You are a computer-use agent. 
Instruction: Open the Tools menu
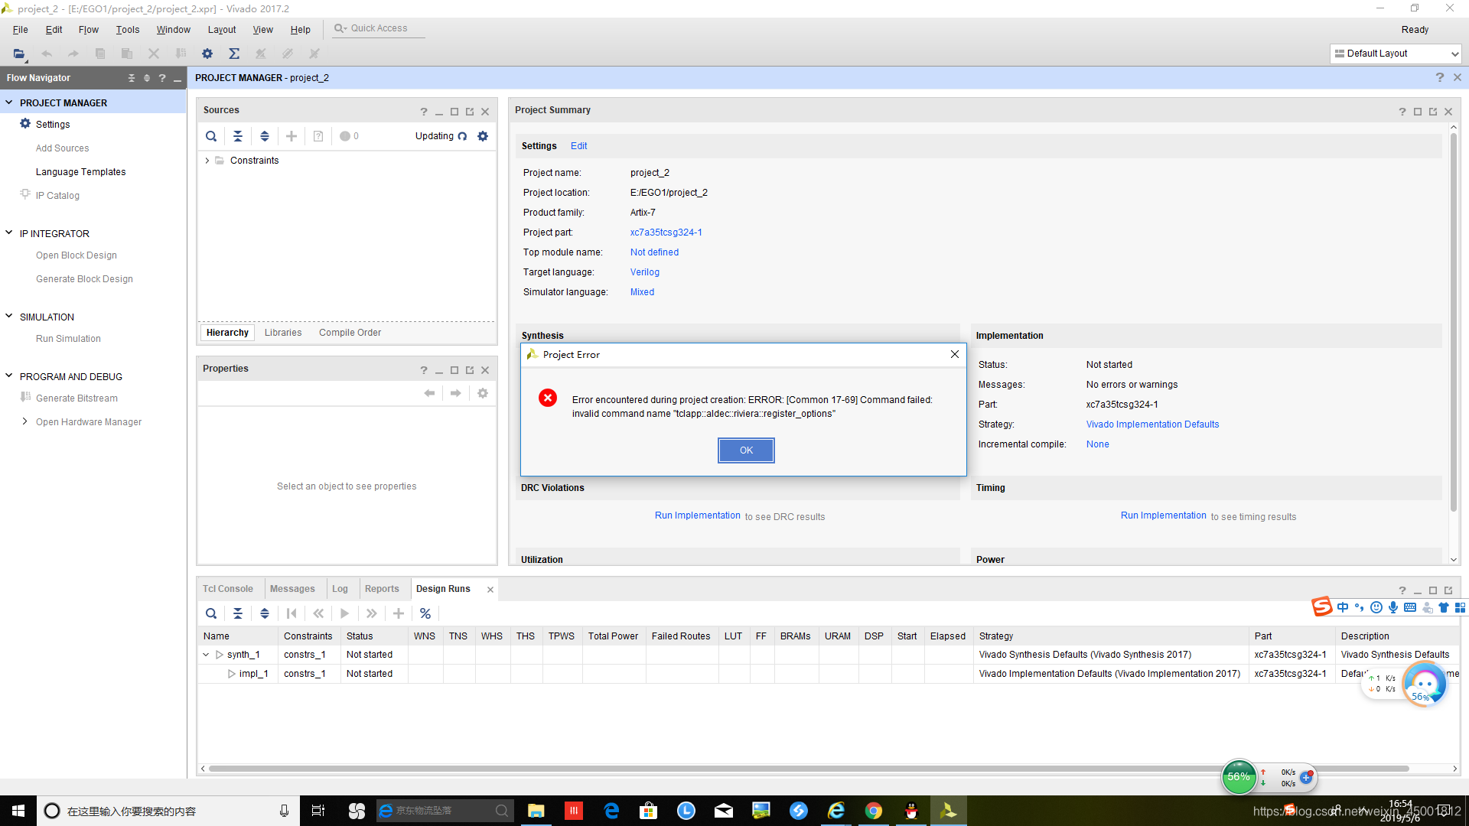128,29
